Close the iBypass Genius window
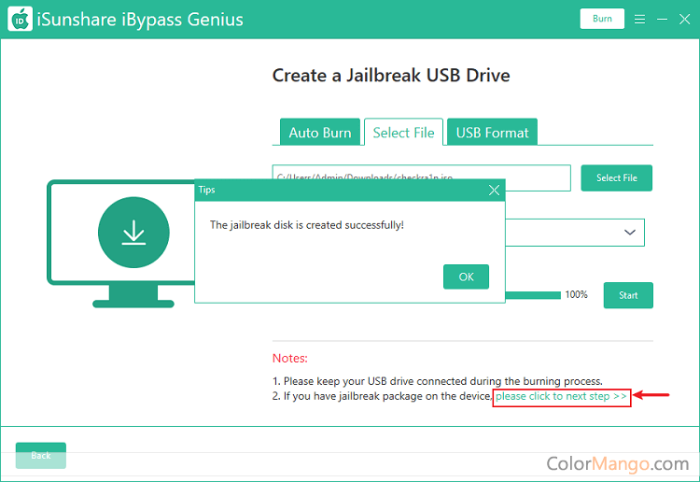 tap(682, 19)
